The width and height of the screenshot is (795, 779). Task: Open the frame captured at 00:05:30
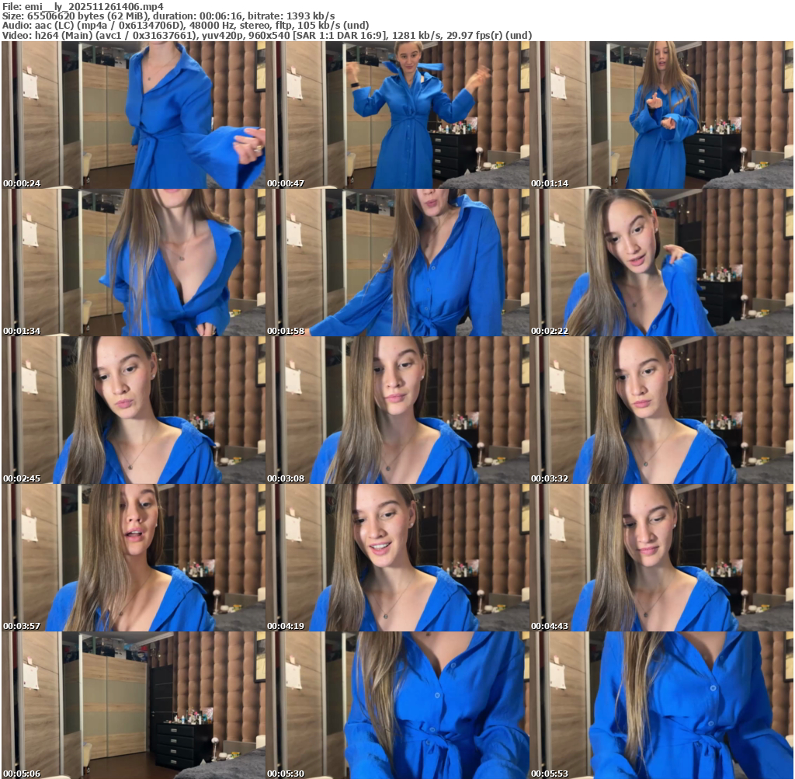point(397,705)
